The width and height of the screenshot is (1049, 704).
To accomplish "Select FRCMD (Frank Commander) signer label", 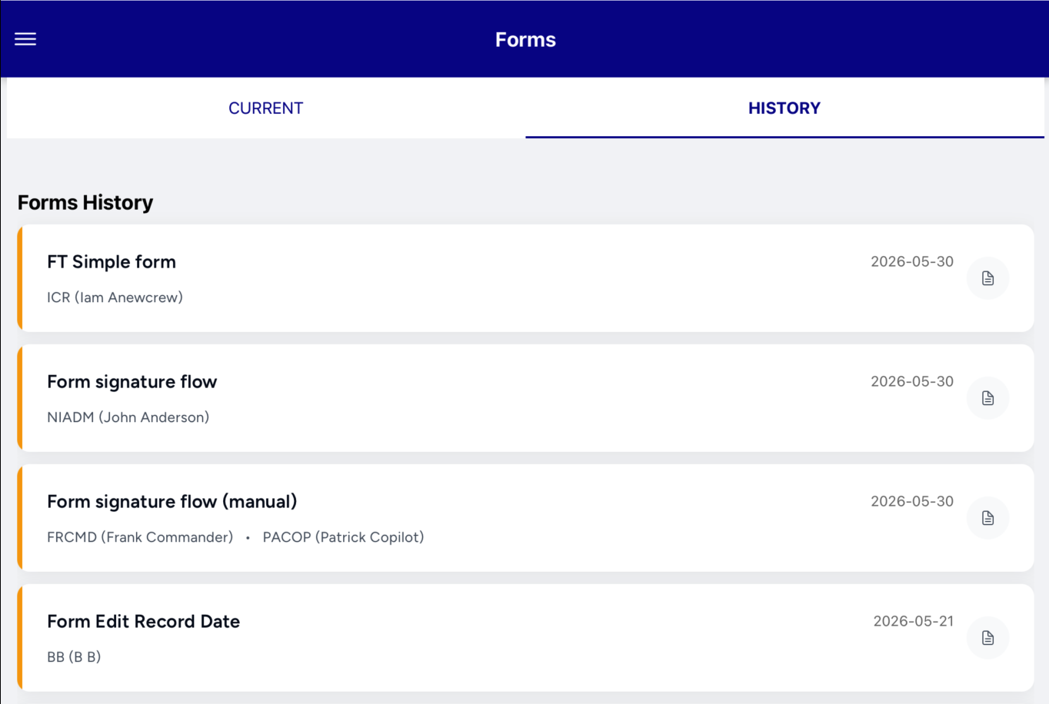I will click(x=140, y=537).
